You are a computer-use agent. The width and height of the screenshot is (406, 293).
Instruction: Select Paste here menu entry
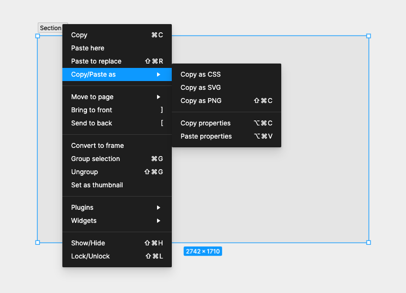point(117,48)
